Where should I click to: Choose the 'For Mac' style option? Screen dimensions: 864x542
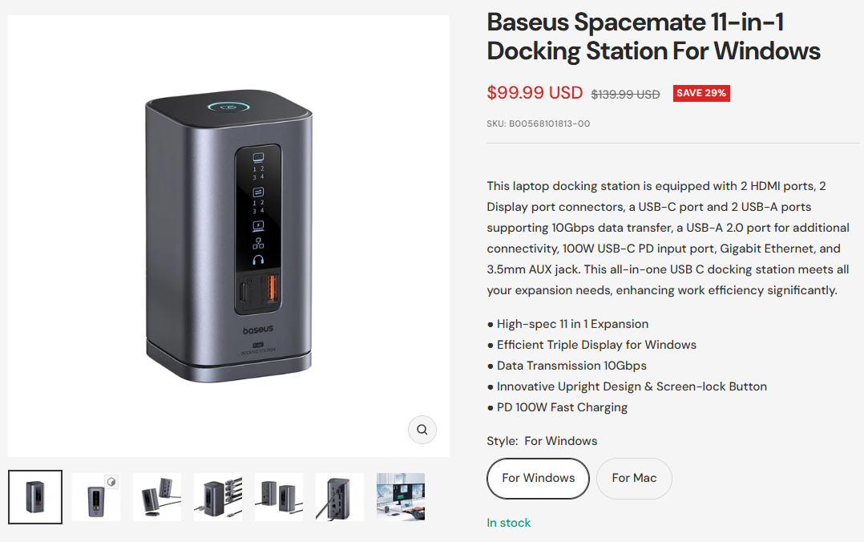[x=634, y=478]
